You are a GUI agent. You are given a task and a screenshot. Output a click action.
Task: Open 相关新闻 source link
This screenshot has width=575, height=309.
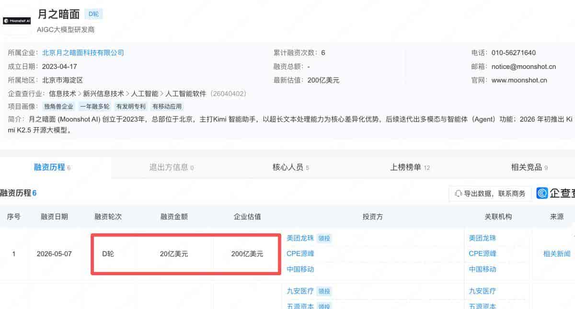(x=557, y=253)
